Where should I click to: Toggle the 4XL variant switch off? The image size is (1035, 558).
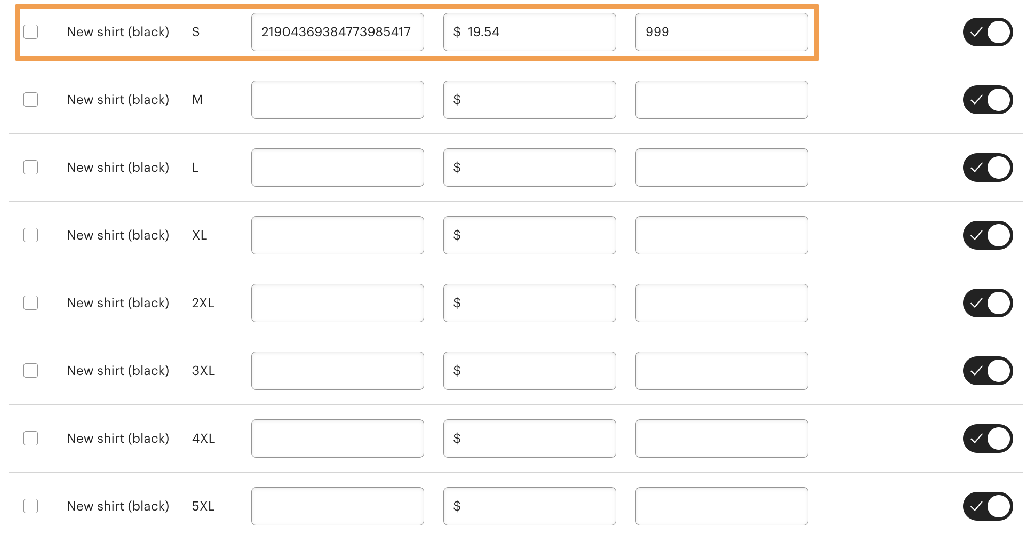tap(988, 438)
